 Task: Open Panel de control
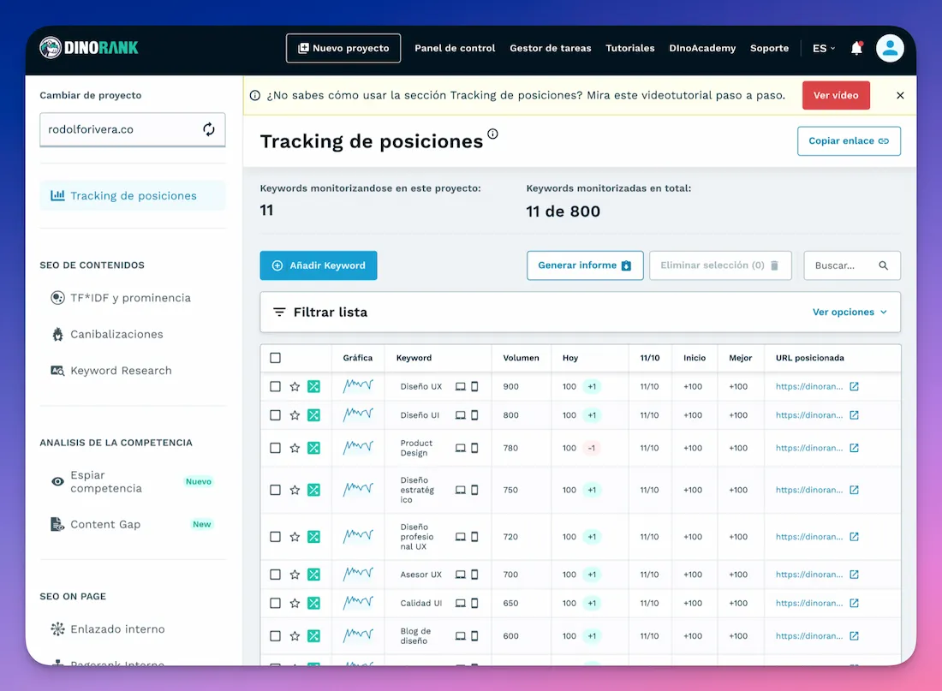pyautogui.click(x=455, y=49)
